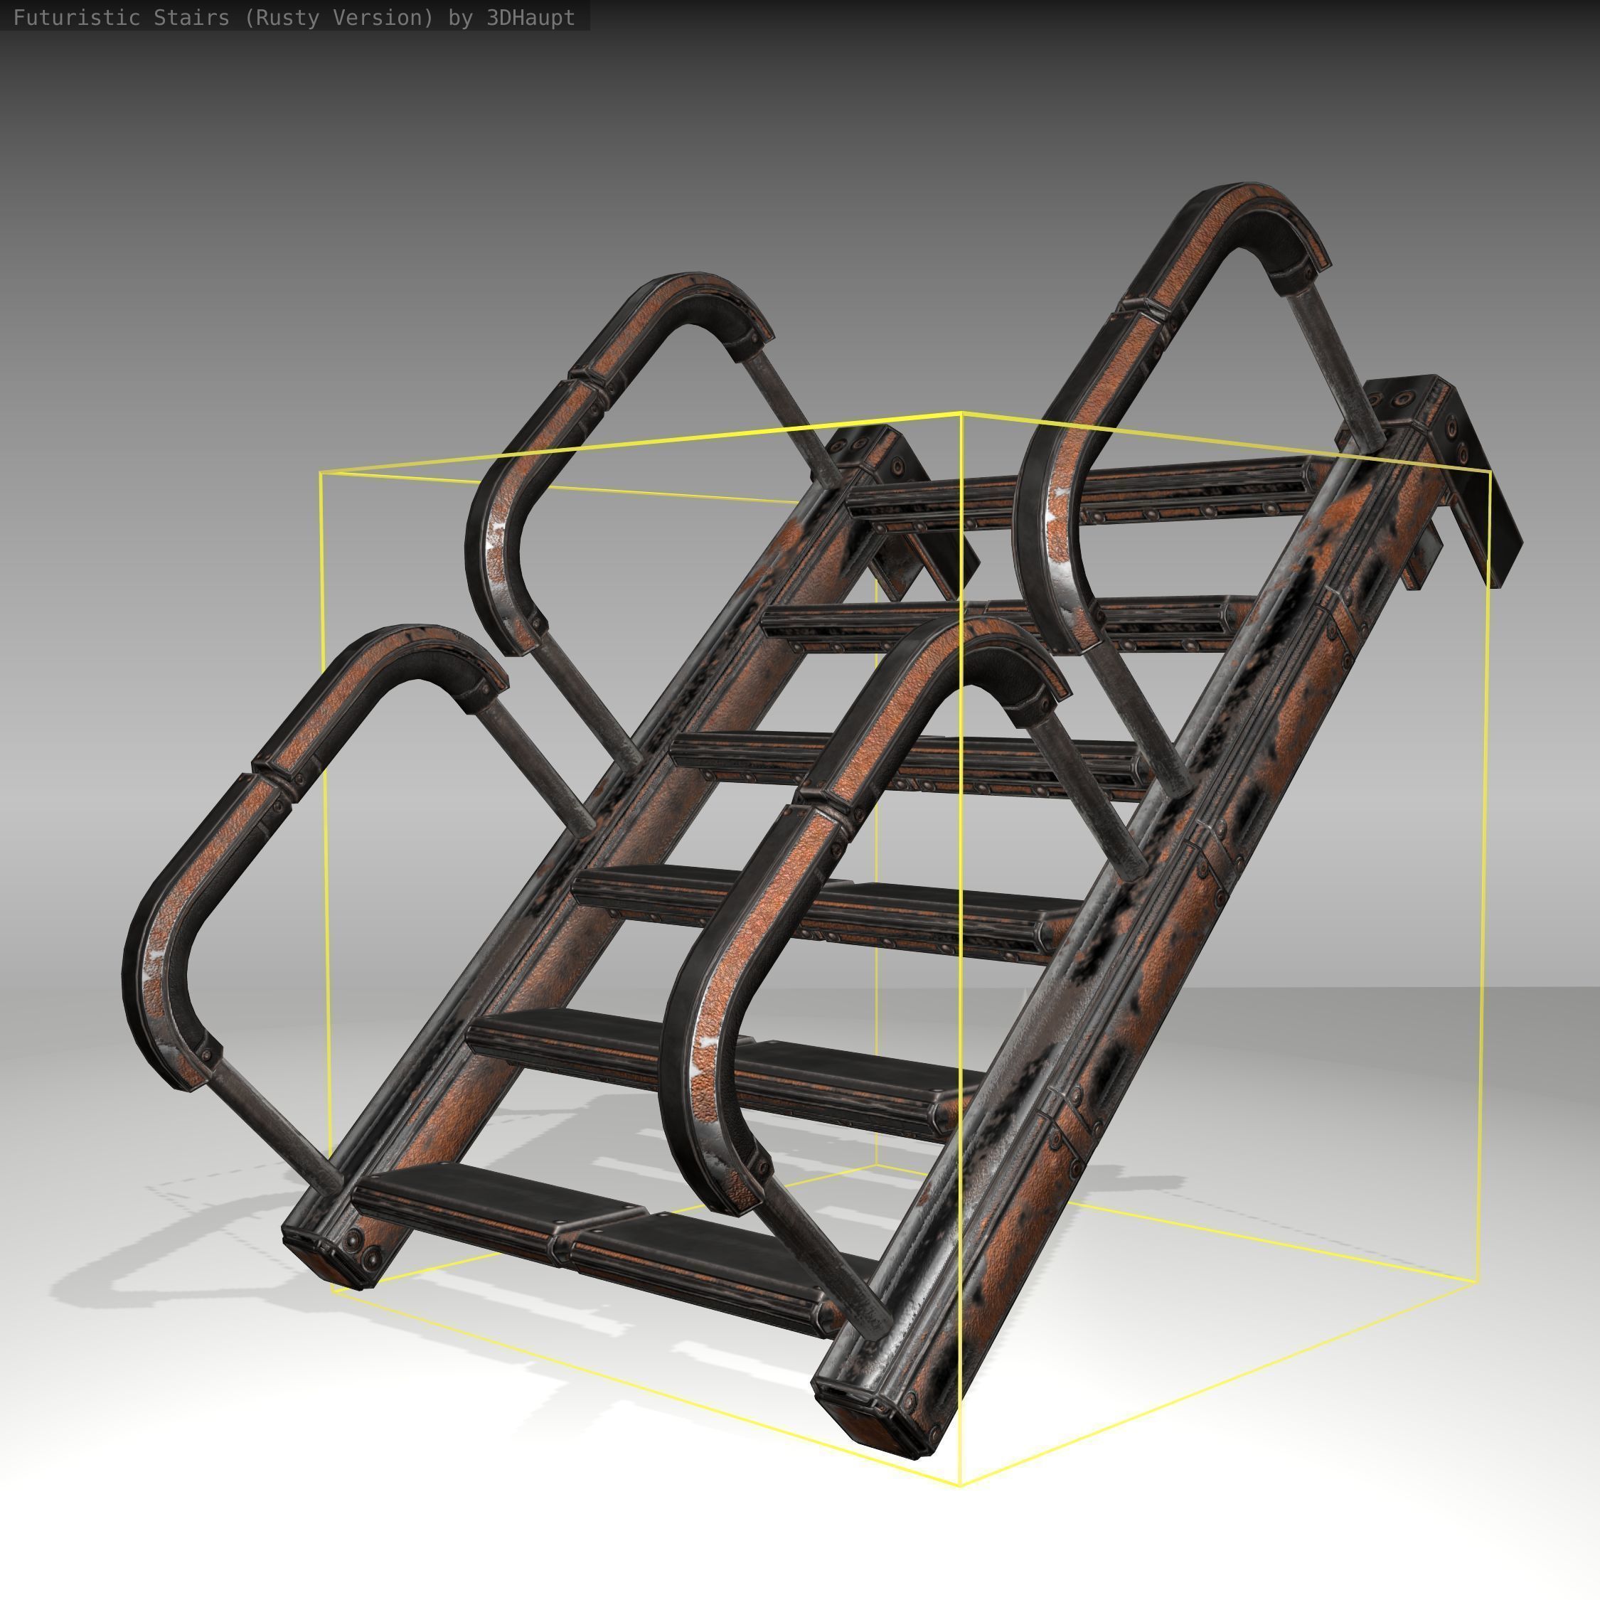This screenshot has height=1600, width=1600.
Task: Click the 'Futuristic Stairs (Rusty Version) by 3DHaupt' title text
Action: pyautogui.click(x=294, y=18)
